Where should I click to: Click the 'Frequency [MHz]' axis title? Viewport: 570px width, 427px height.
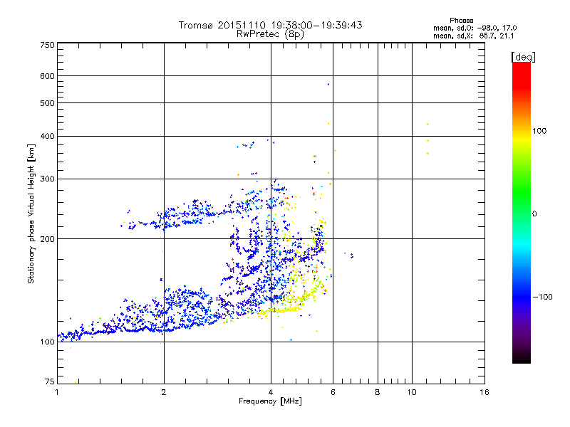270,401
